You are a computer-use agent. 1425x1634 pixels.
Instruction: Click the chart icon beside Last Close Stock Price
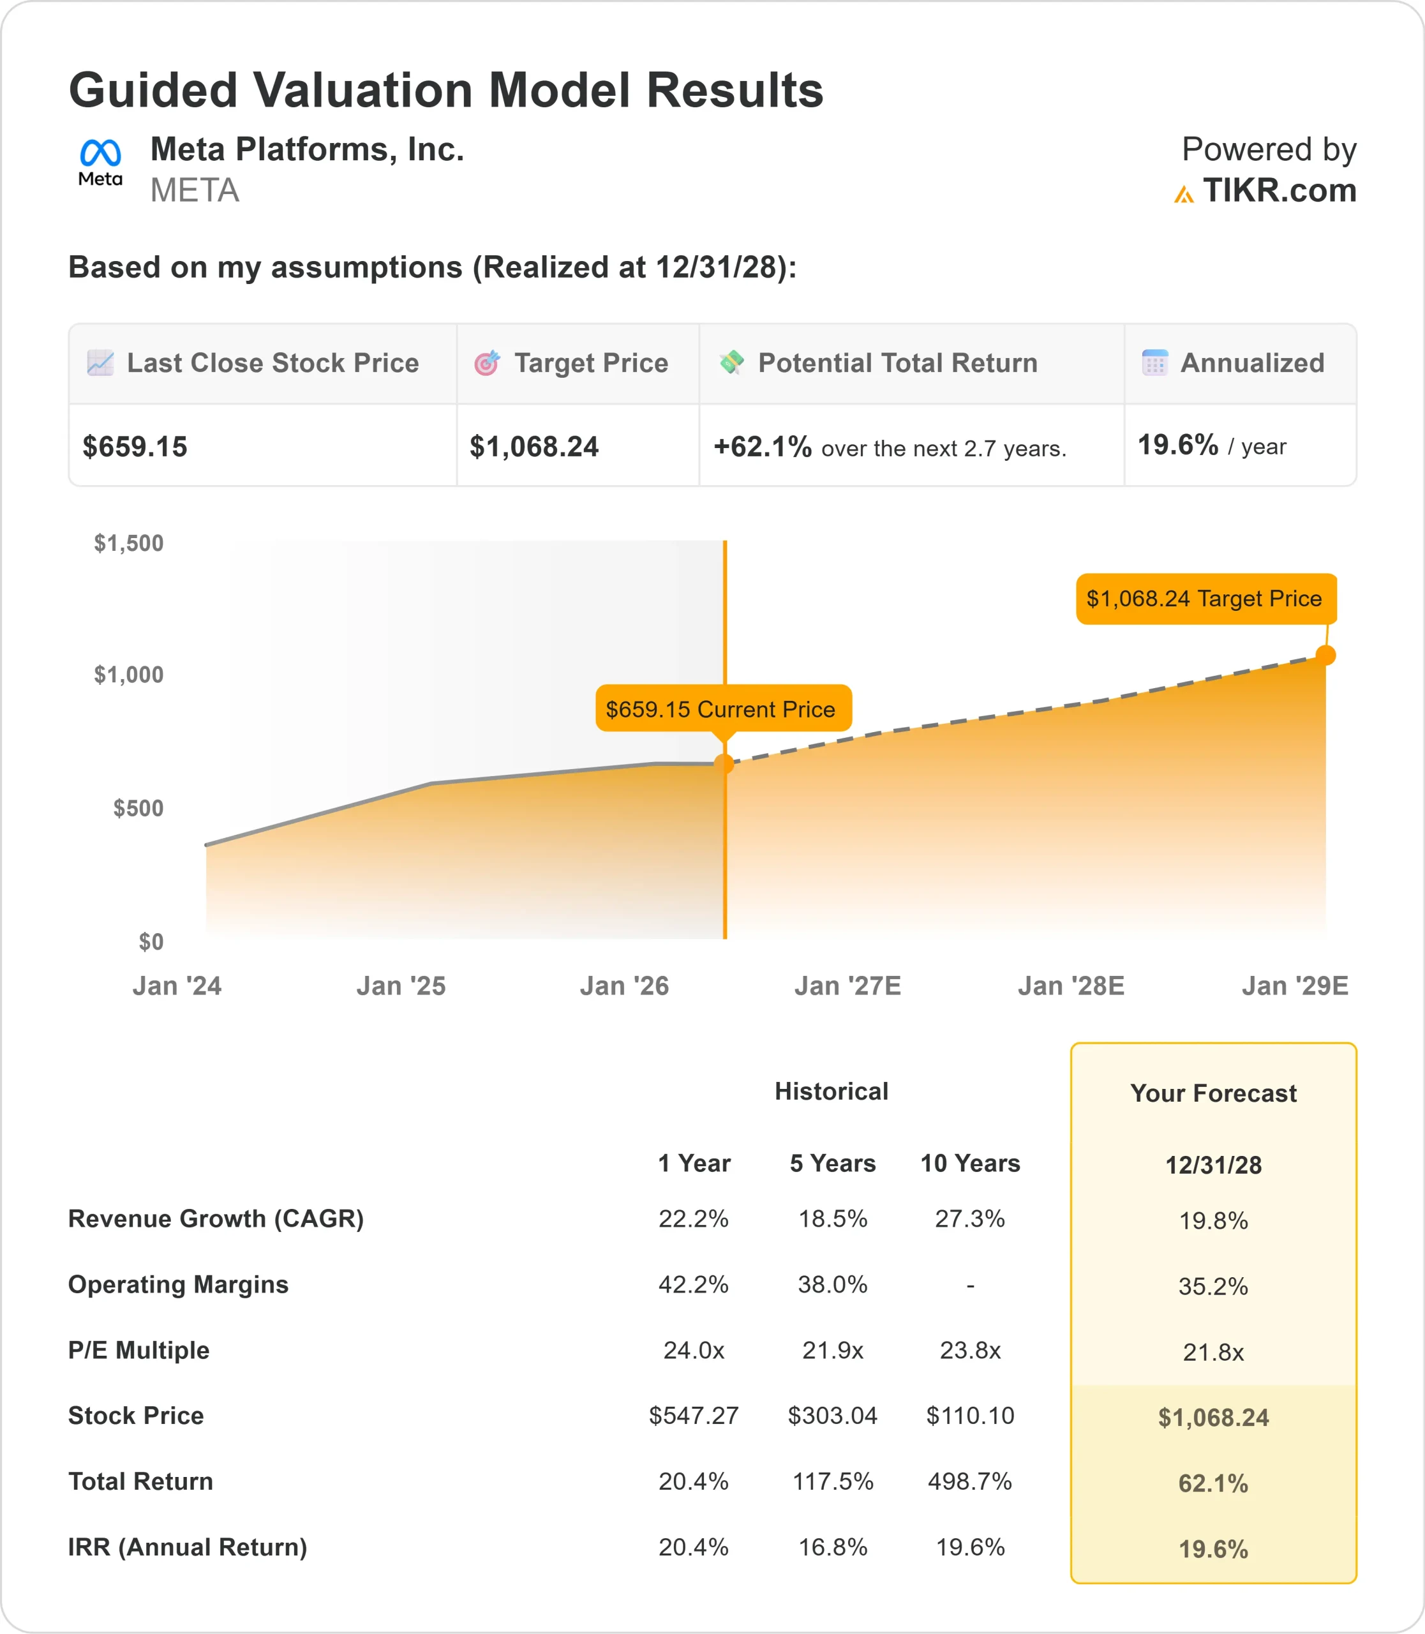pyautogui.click(x=100, y=363)
